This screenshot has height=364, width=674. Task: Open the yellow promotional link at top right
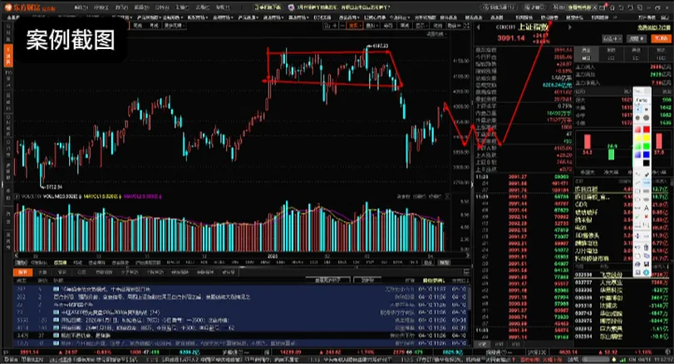tap(654, 27)
